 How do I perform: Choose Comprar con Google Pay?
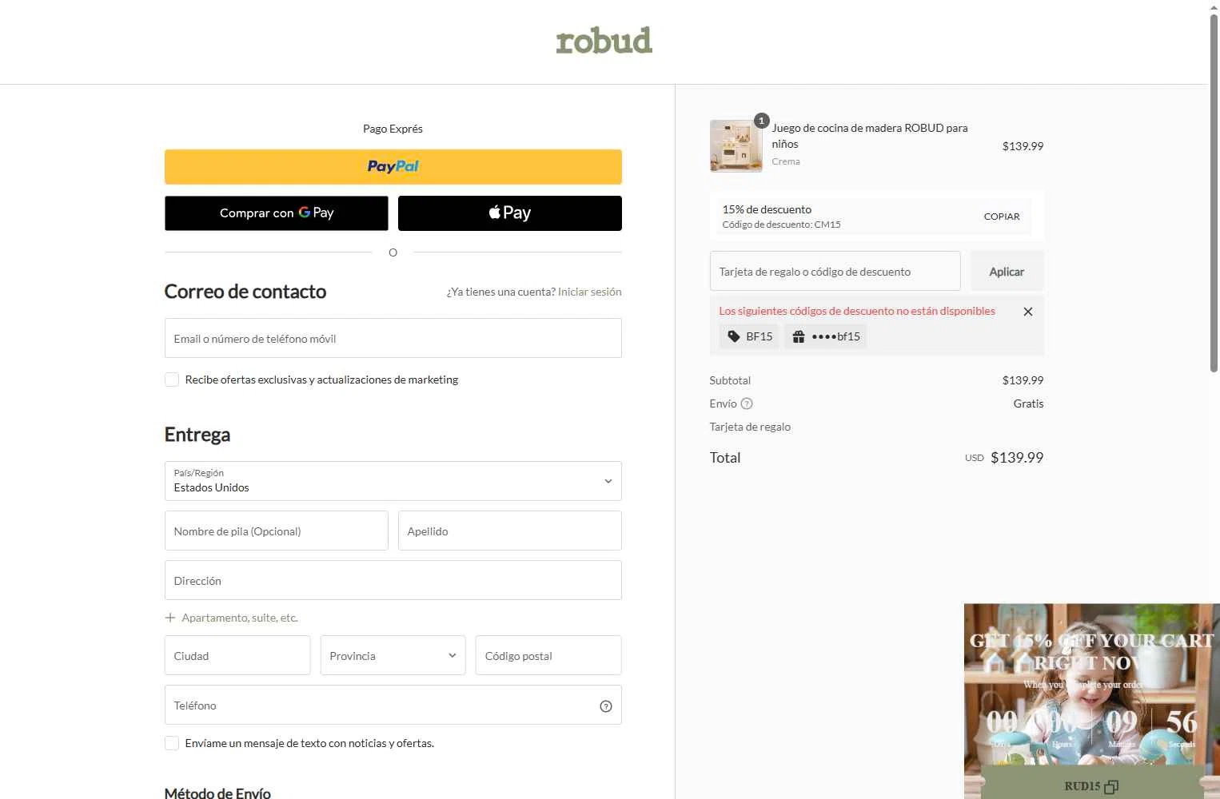click(x=277, y=213)
